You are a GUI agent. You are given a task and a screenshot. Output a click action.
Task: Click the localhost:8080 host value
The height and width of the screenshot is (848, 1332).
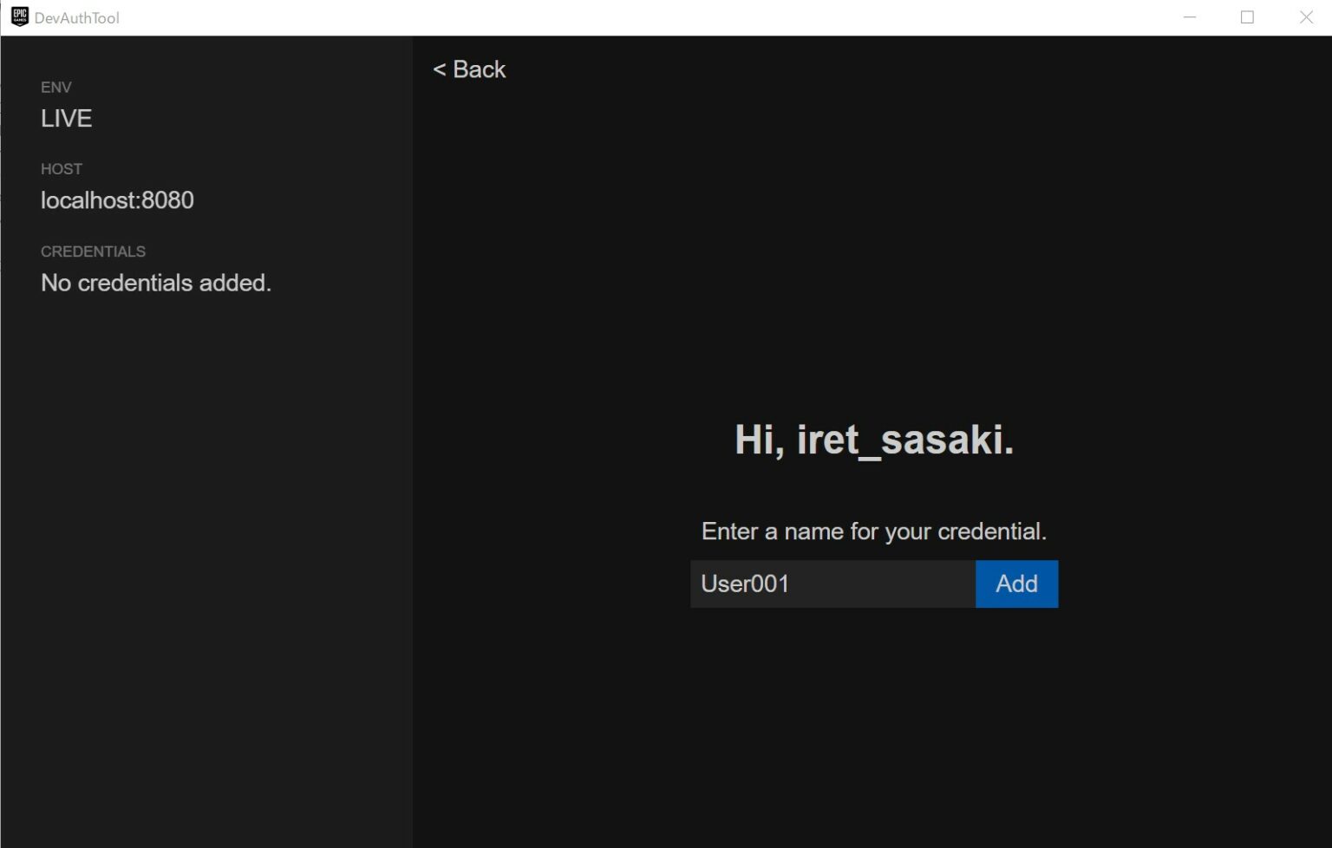click(117, 200)
